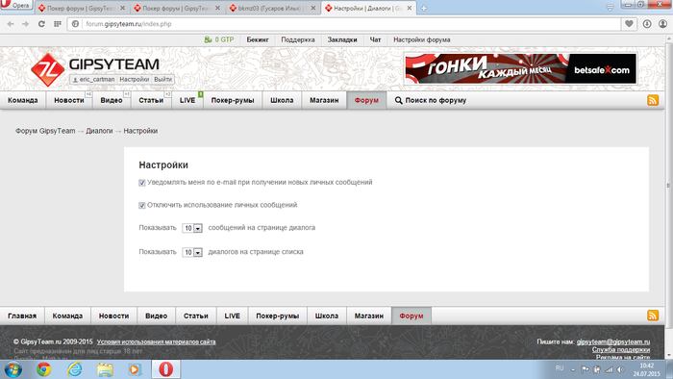Launch Chrome from the taskbar

43,369
